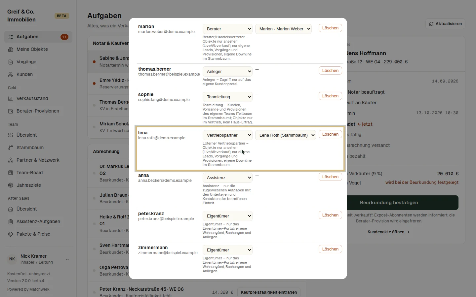Click the Assistenz-Aufgaben clipboard icon
Screen dimensions: 476x297
click(x=11, y=222)
